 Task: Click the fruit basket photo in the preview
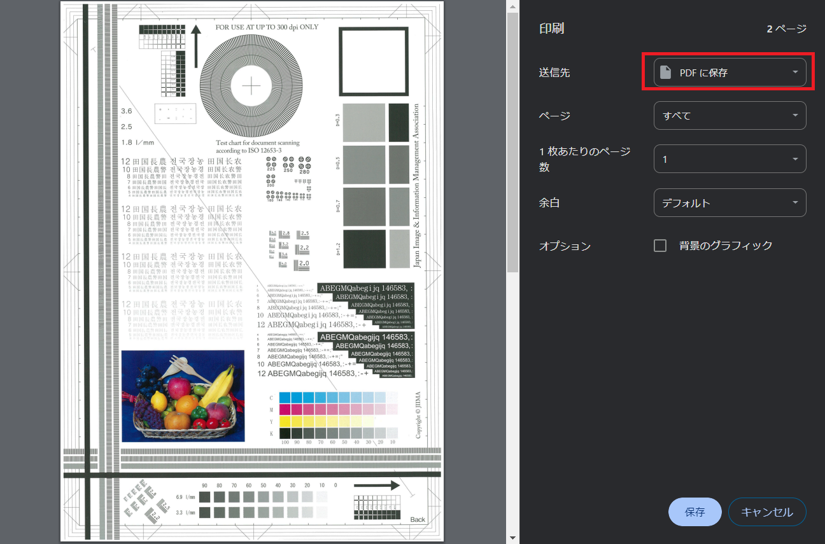click(185, 396)
